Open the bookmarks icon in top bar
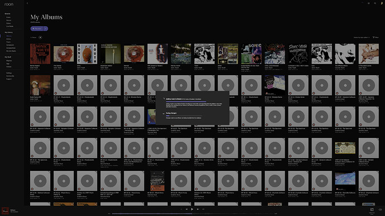This screenshot has width=385, height=216. (369, 3)
